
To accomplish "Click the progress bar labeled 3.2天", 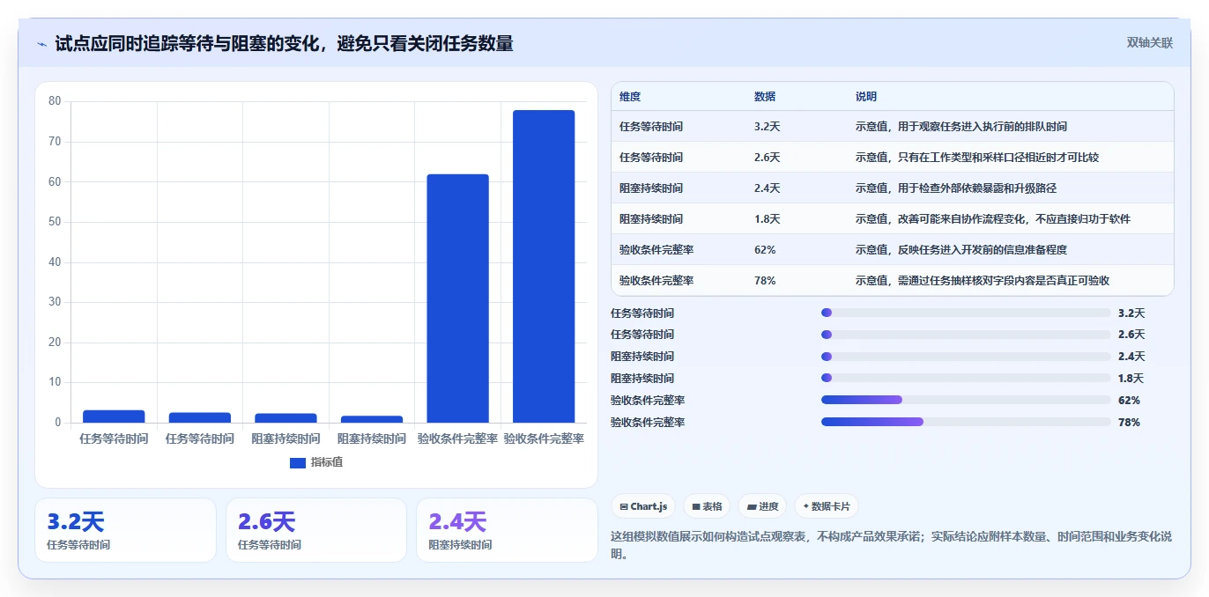I will [x=966, y=313].
